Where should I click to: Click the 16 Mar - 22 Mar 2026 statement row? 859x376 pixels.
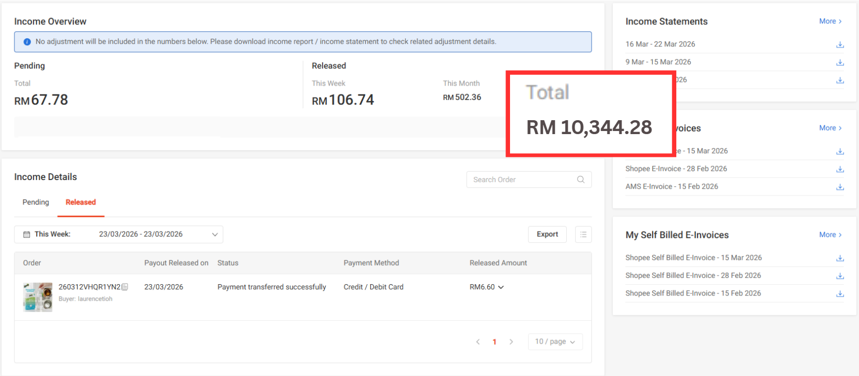(735, 44)
